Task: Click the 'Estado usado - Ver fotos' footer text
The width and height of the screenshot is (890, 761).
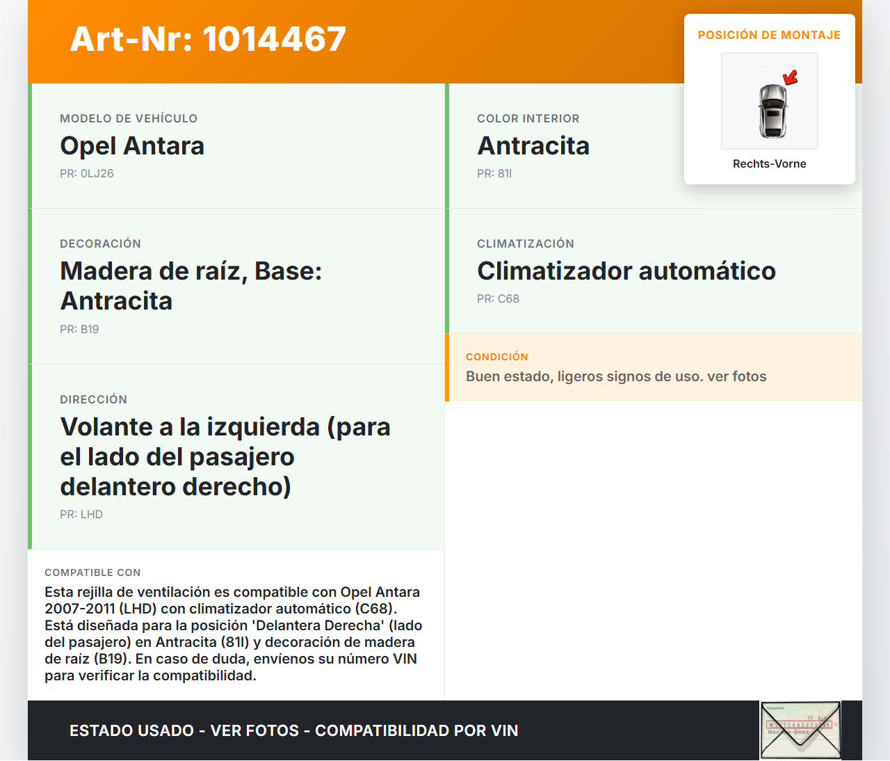Action: click(293, 730)
